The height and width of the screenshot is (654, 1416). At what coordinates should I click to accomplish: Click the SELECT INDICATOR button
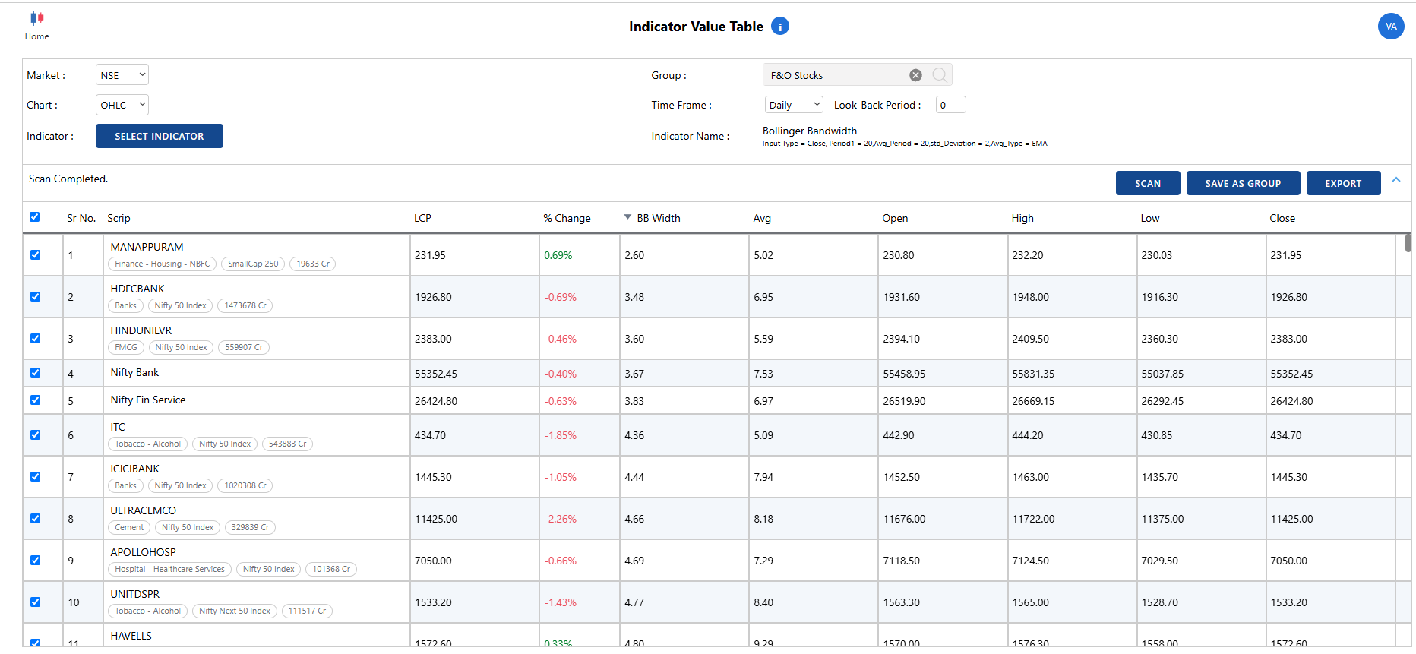(160, 136)
